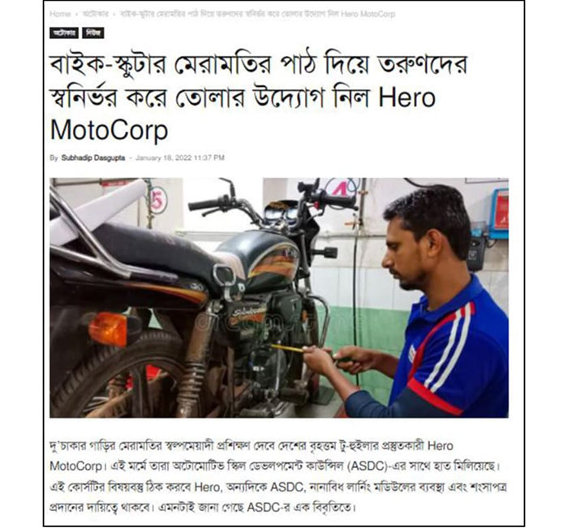Viewport: 568px width, 528px height.
Task: Click the Bengali article headline
Action: [258, 98]
